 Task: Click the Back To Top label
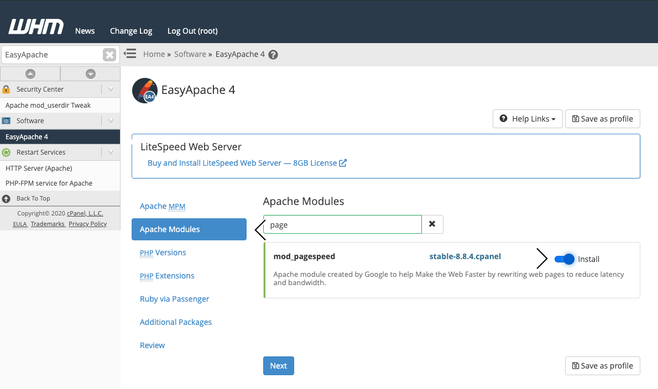pos(33,199)
